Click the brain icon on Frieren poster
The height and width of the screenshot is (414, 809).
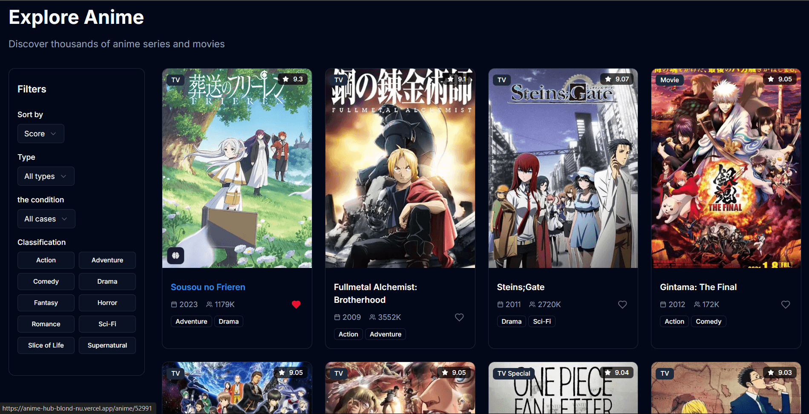(176, 256)
